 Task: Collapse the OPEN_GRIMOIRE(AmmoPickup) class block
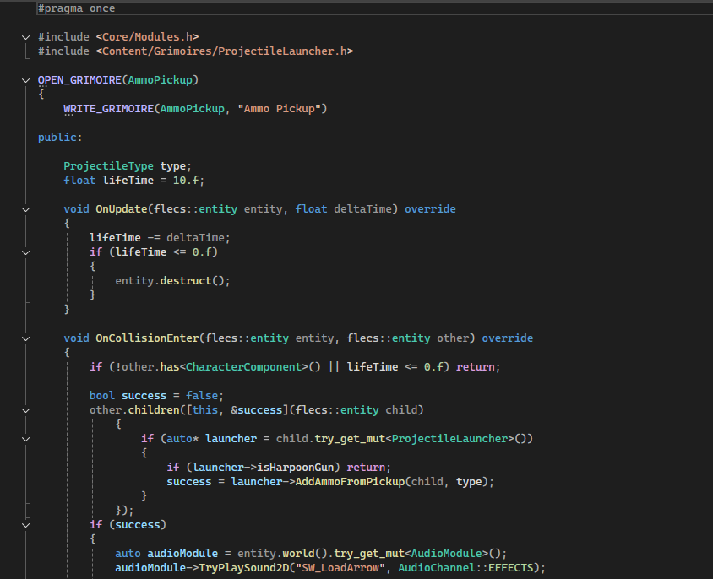tap(26, 80)
